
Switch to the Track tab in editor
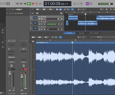pos(69,33)
